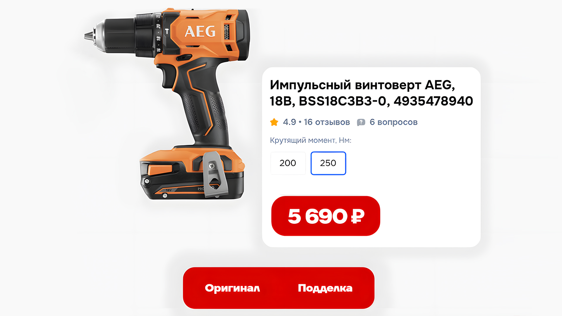The width and height of the screenshot is (562, 316).
Task: Click the Крутящий момент, Нм label
Action: pos(311,140)
